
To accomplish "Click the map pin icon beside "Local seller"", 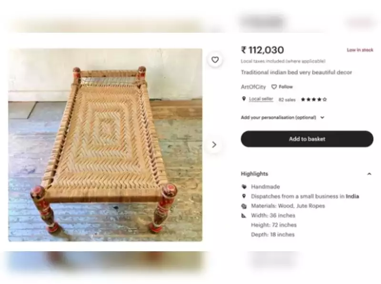I will click(x=244, y=98).
